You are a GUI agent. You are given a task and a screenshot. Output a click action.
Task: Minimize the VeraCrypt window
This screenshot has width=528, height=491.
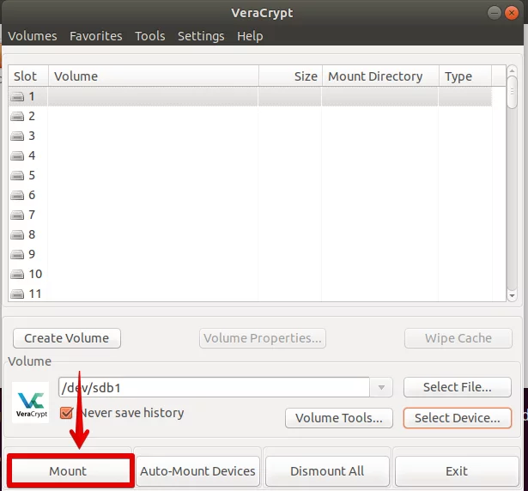coord(494,13)
